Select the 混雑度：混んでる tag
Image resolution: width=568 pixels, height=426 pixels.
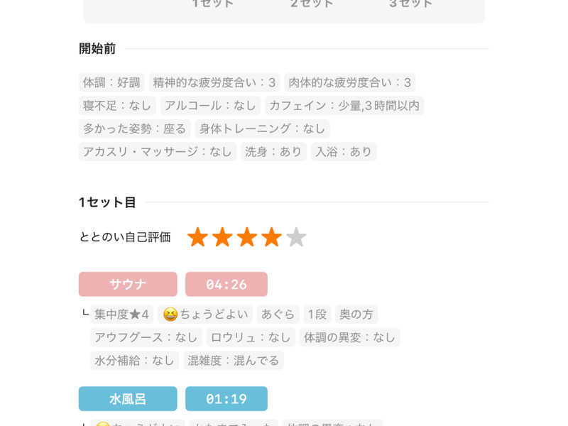(234, 360)
